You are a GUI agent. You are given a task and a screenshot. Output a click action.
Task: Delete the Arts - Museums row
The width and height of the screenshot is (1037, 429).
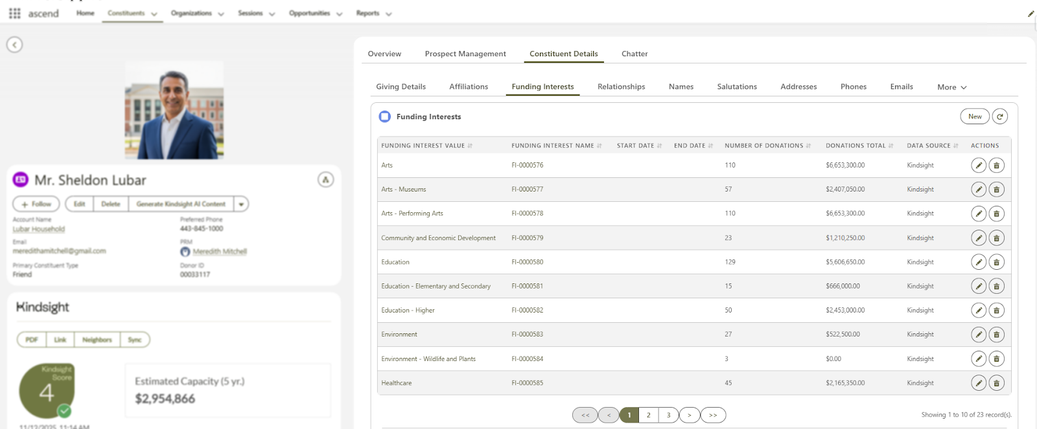tap(997, 190)
